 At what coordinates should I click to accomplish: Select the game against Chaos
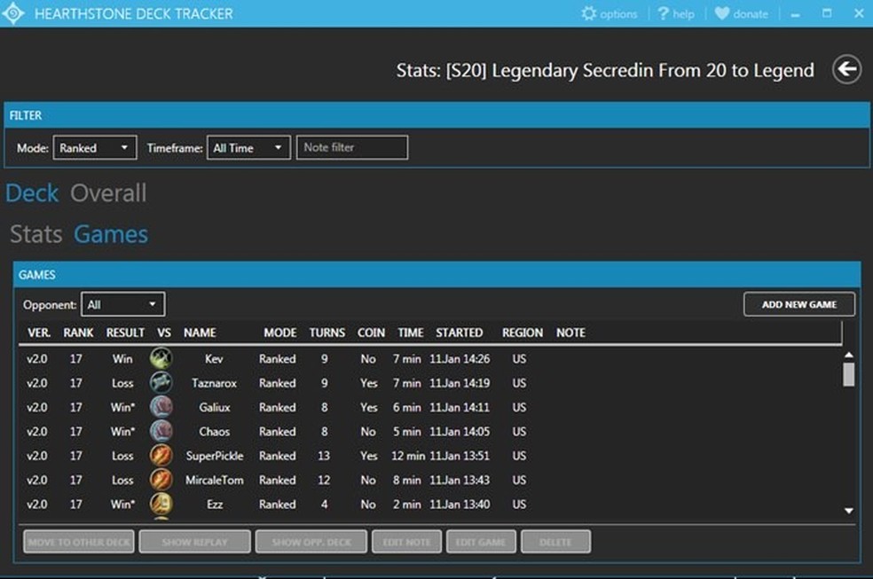429,432
